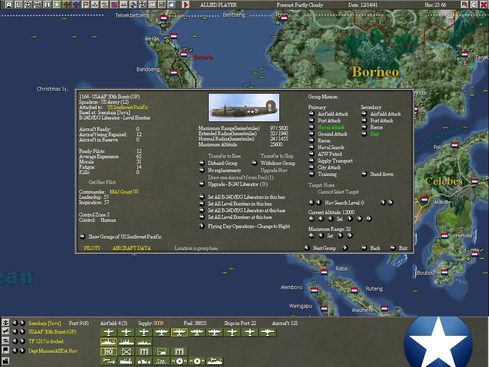Click the white star toolbar icon

(57, 5)
